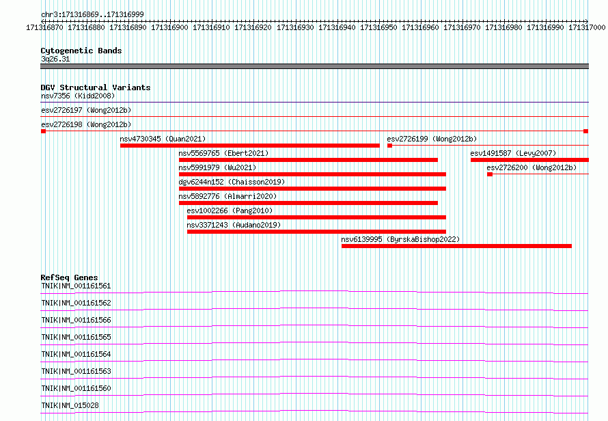This screenshot has width=608, height=421.
Task: Click the red bar of nsv6139995
Action: [x=457, y=246]
